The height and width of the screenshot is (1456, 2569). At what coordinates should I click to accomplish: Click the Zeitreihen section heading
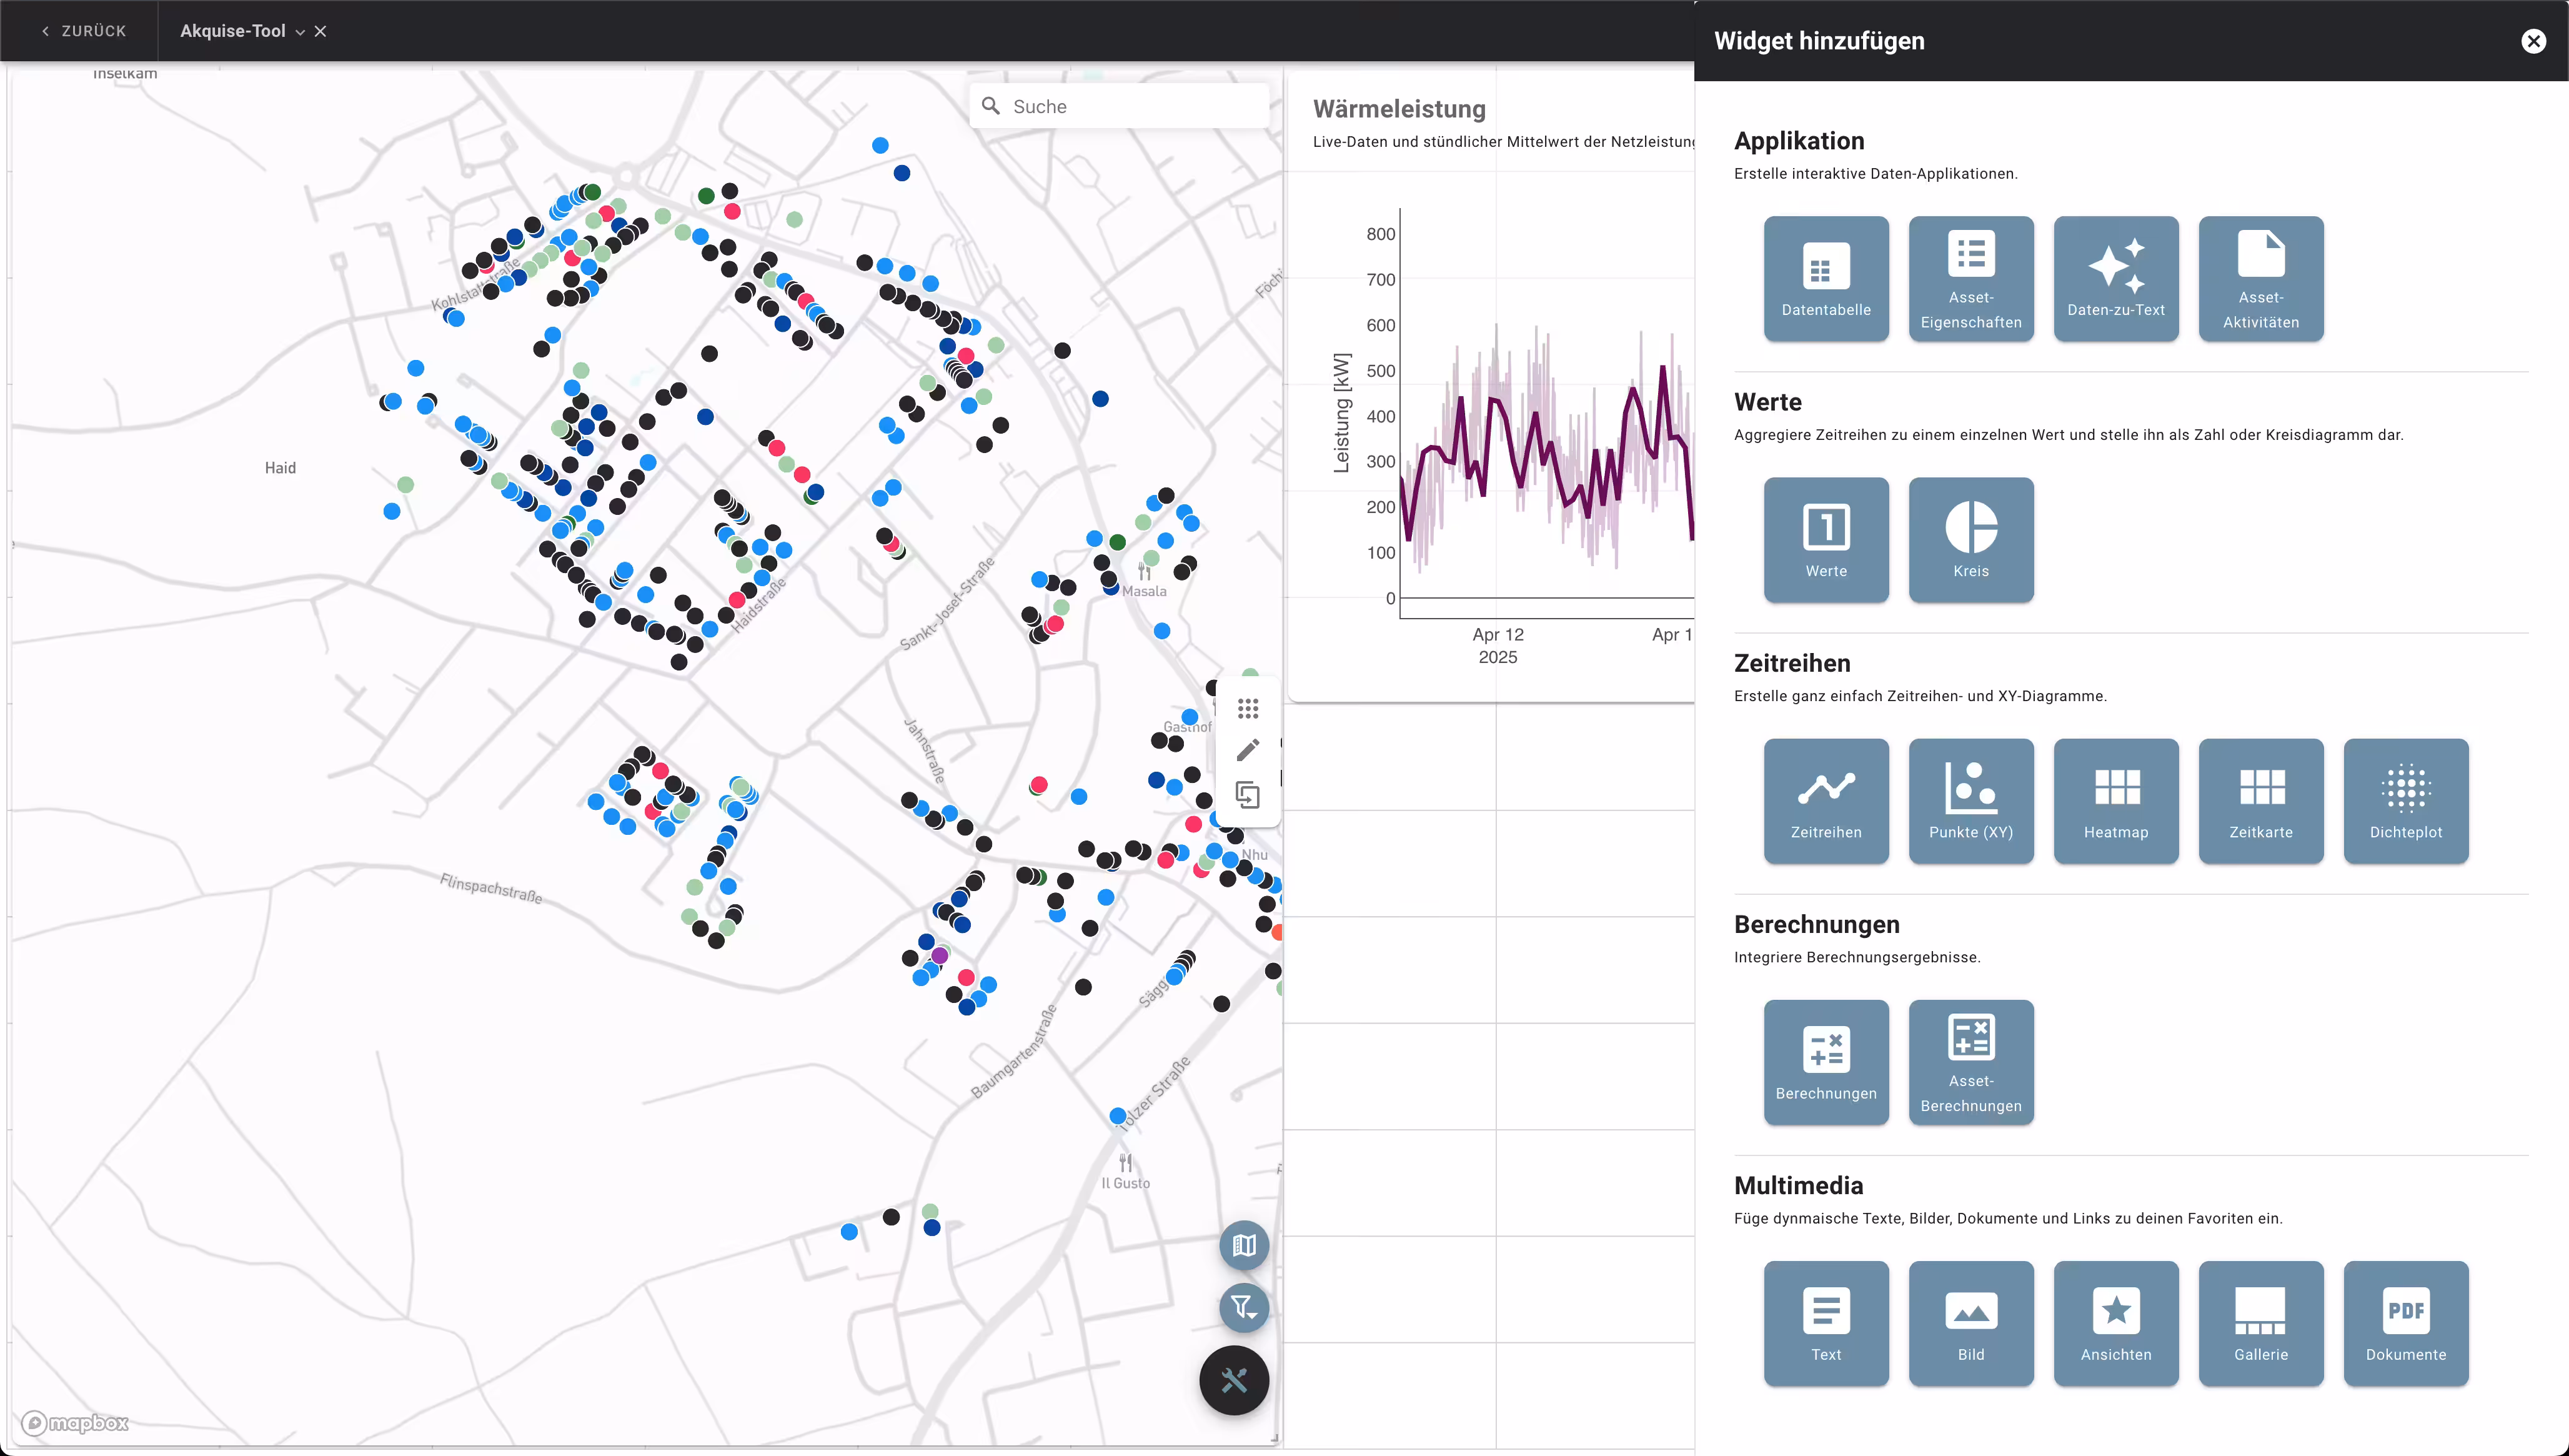[x=1791, y=663]
